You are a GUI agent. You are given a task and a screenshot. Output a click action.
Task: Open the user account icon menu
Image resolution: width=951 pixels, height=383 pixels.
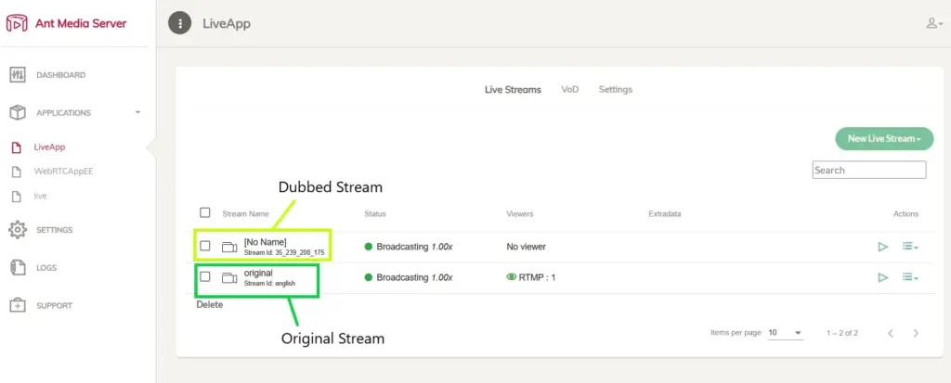pyautogui.click(x=933, y=23)
